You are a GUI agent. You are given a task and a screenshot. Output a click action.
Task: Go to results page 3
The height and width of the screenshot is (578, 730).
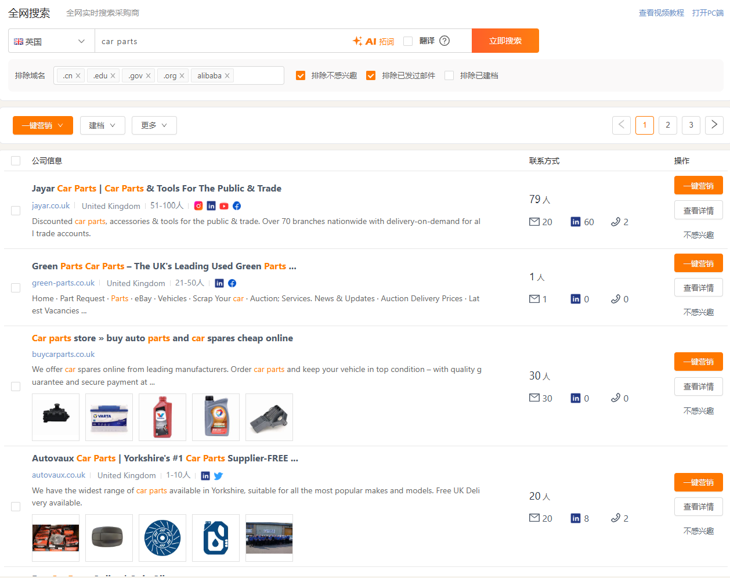pos(691,125)
